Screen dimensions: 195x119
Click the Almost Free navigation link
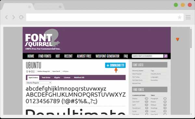pos(84,56)
